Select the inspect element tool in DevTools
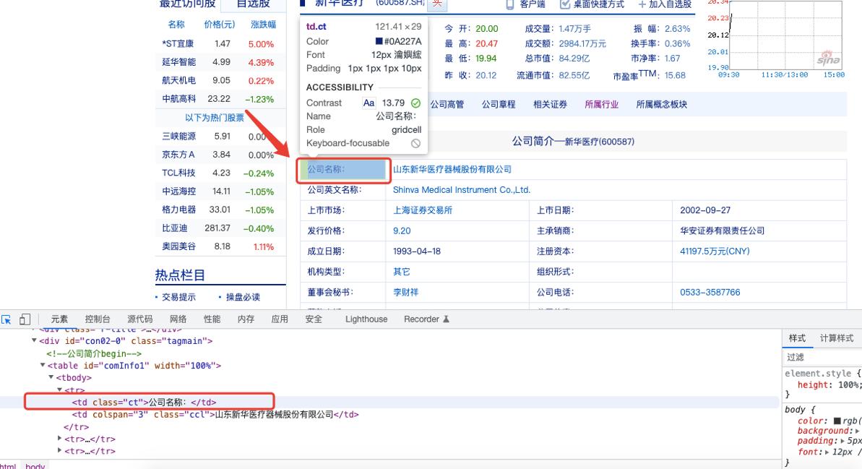The height and width of the screenshot is (469, 862). 7,319
